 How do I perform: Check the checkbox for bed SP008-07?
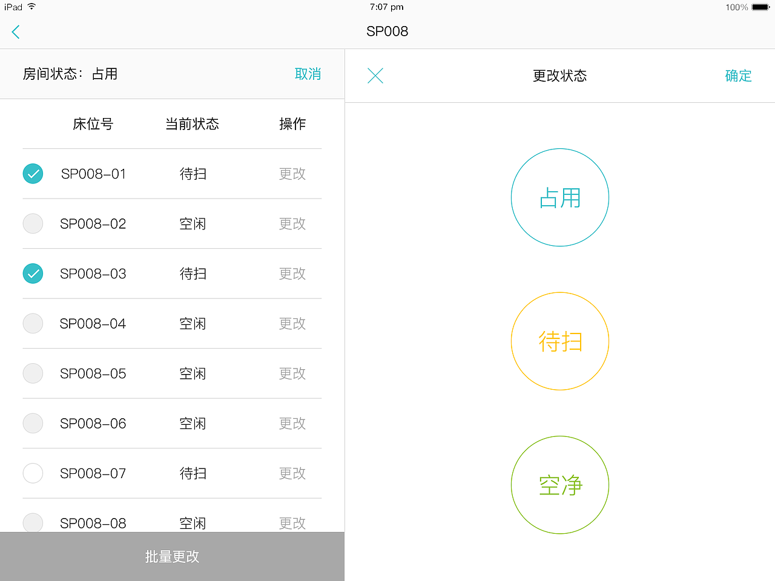[33, 473]
